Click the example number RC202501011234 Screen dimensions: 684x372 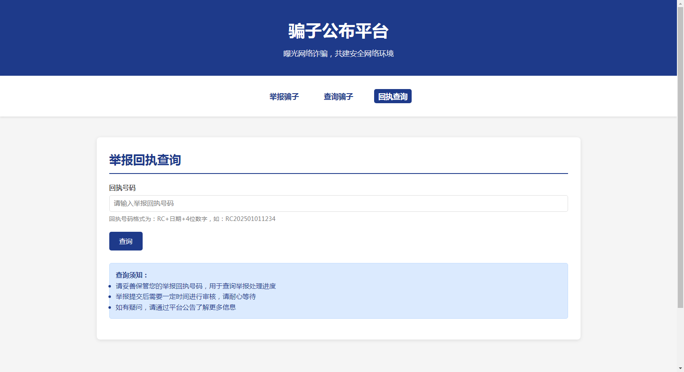pos(250,219)
